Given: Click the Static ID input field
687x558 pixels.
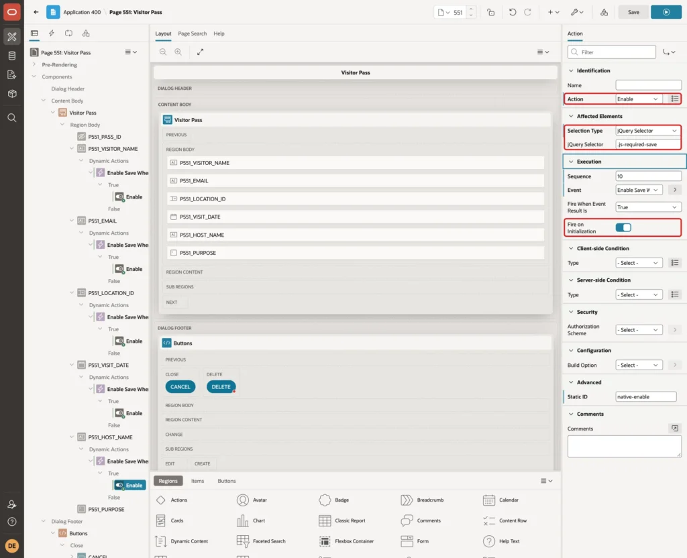Looking at the screenshot, I should [646, 397].
